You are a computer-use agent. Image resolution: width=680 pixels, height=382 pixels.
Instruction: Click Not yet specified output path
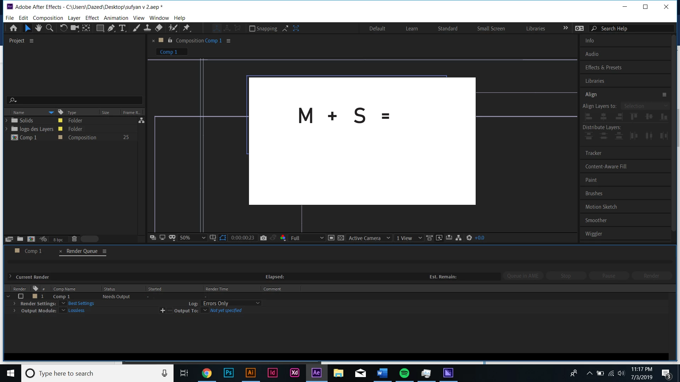(226, 311)
